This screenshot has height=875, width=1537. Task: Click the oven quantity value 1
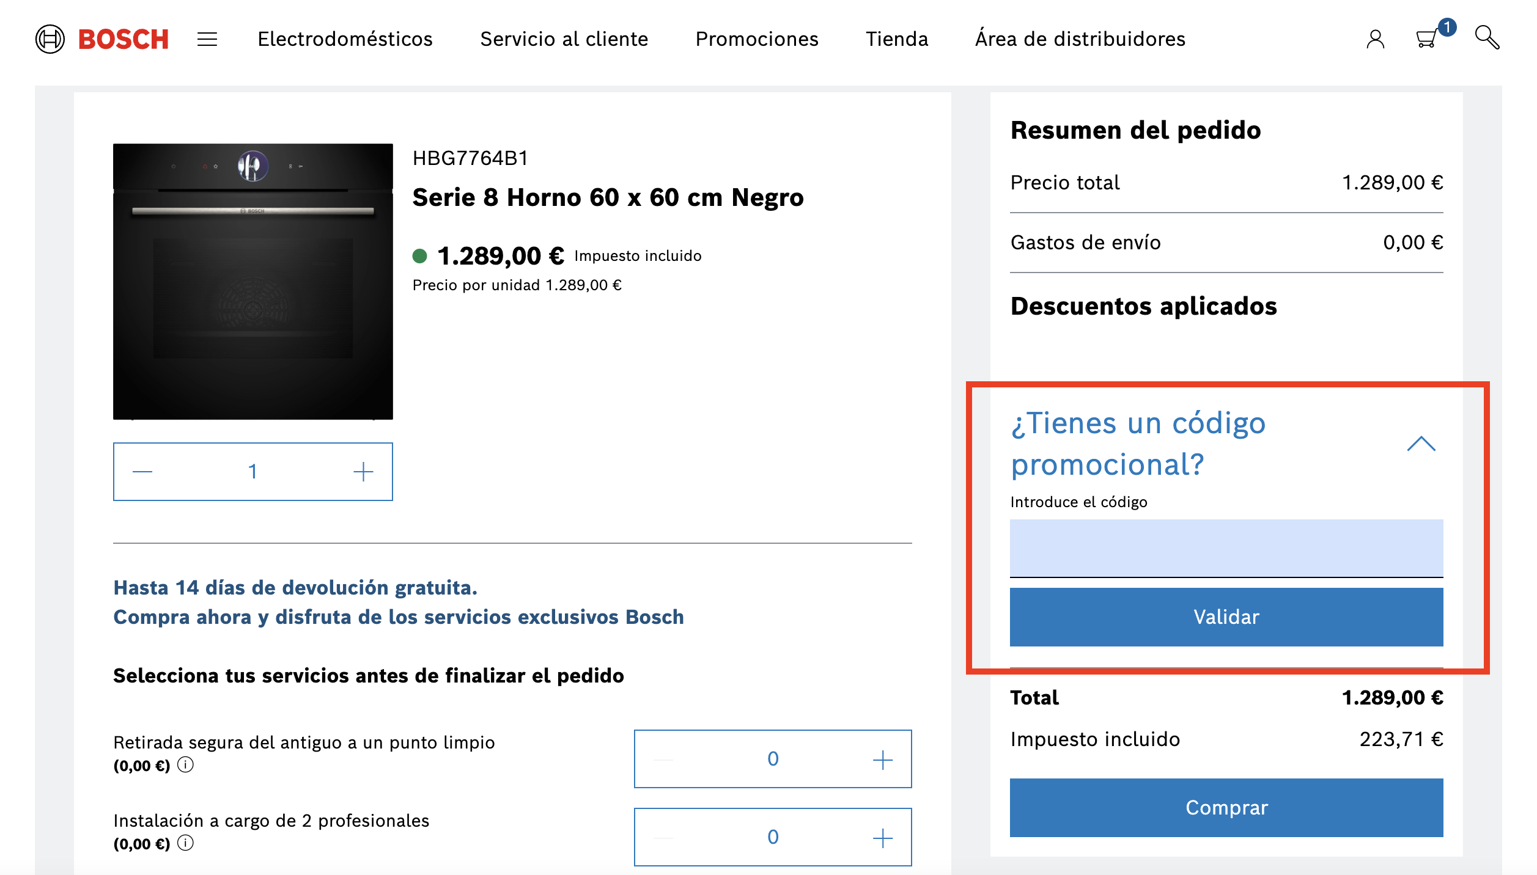tap(252, 472)
